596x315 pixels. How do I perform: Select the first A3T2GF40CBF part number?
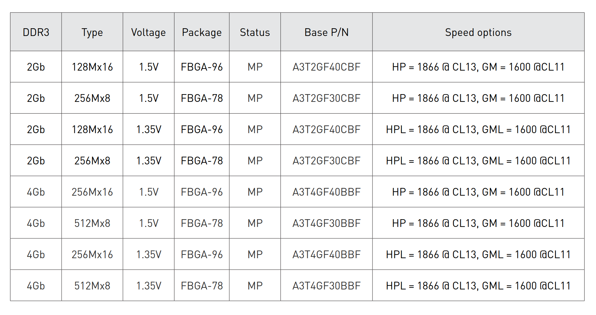pyautogui.click(x=327, y=67)
